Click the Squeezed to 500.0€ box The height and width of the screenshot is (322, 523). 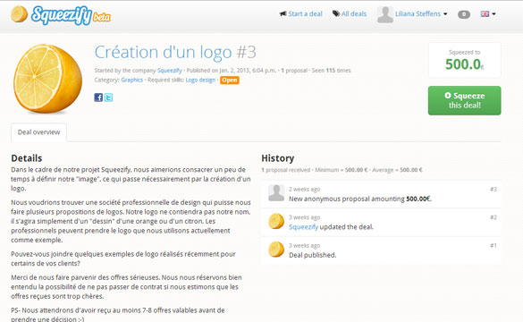coord(464,60)
